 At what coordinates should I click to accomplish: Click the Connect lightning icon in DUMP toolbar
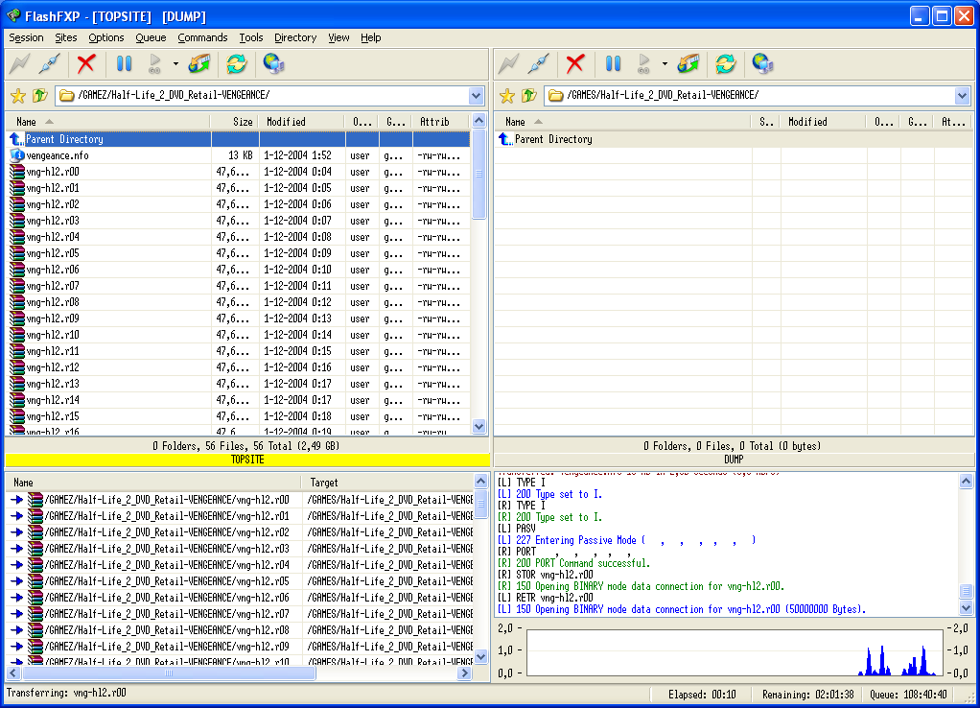point(508,63)
